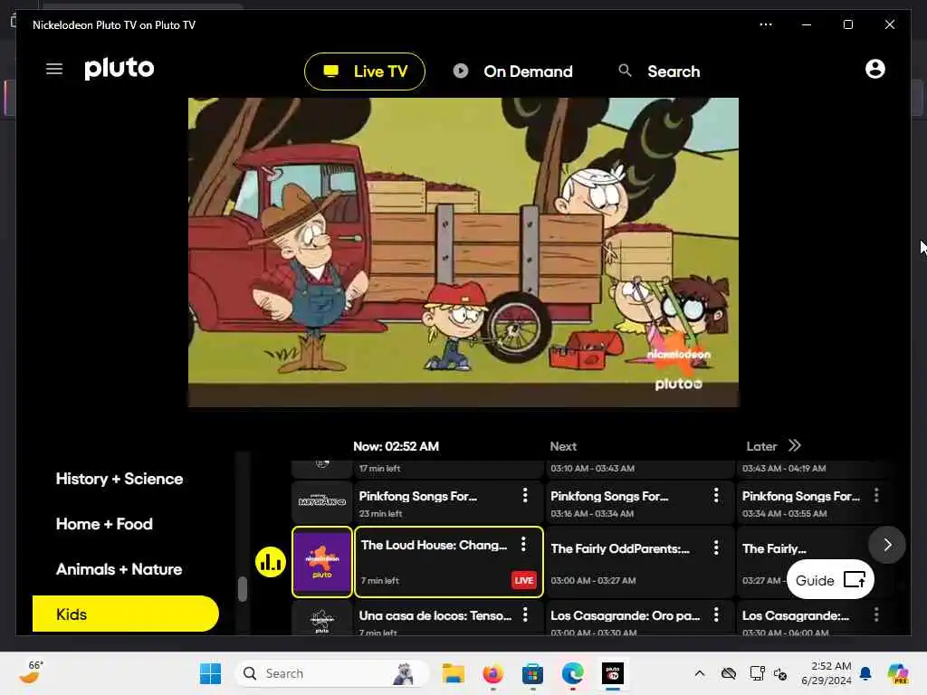The image size is (927, 695).
Task: Select Pinkfong Songs program with 23 min left
Action: click(449, 503)
